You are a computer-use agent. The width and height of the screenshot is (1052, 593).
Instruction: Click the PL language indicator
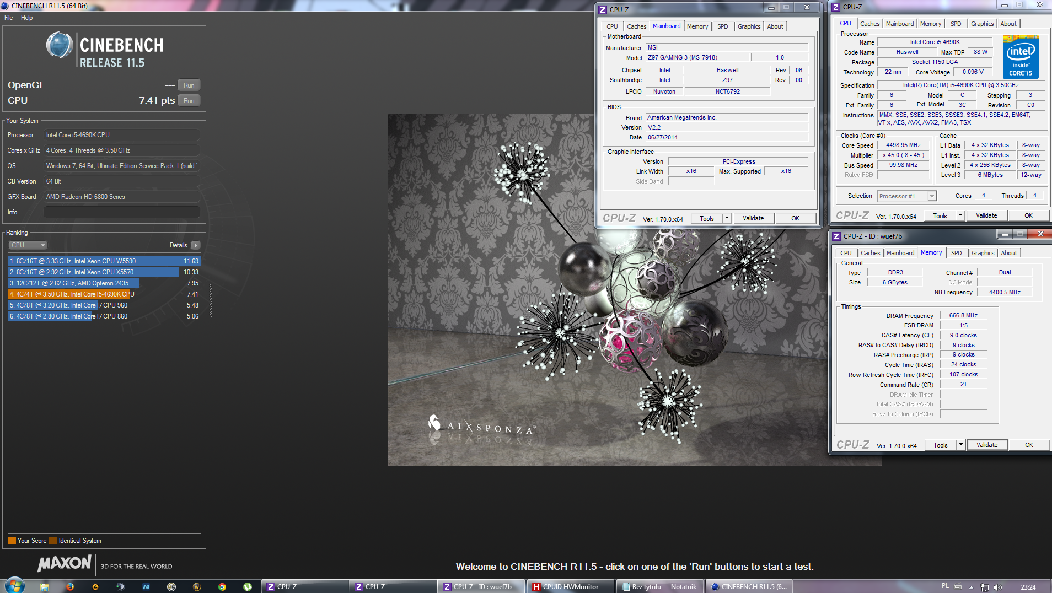(x=945, y=586)
